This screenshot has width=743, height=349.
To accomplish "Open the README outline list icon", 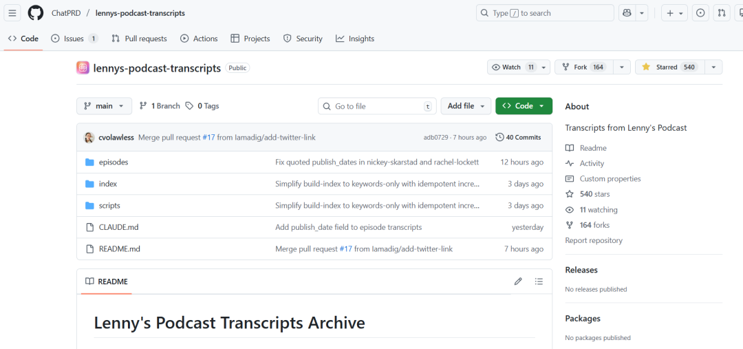I will click(539, 282).
